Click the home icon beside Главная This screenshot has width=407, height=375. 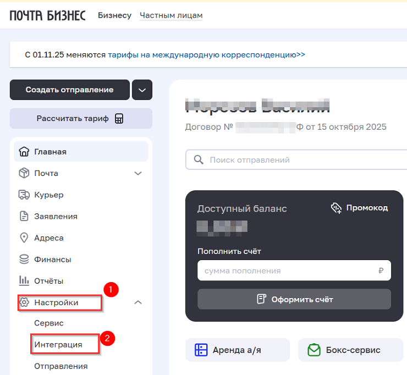coord(24,152)
